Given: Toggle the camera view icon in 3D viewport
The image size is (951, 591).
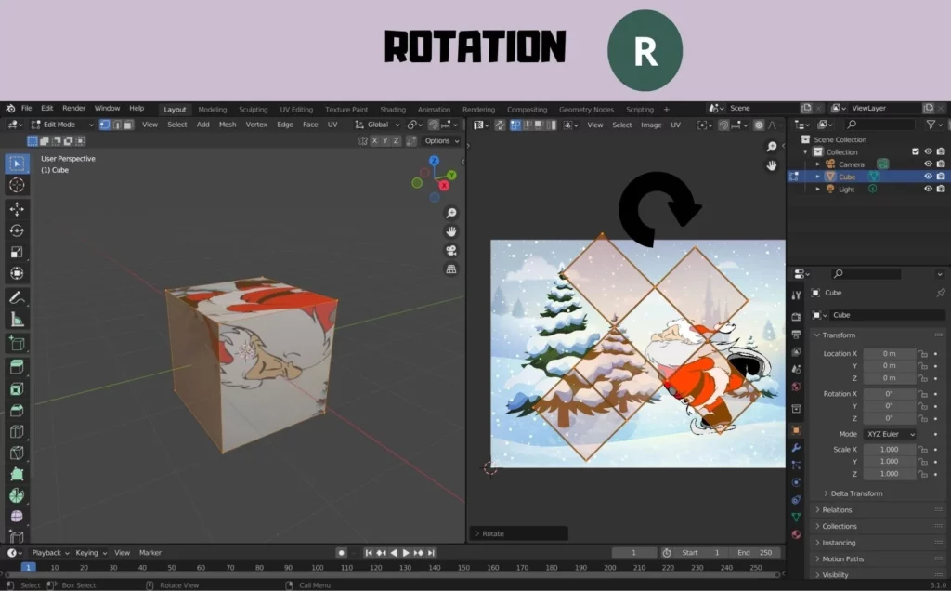Looking at the screenshot, I should point(451,251).
